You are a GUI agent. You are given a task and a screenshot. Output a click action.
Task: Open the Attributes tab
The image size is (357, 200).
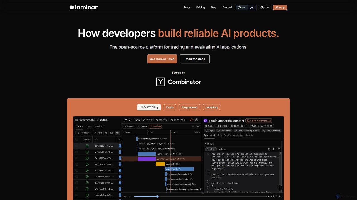238,135
